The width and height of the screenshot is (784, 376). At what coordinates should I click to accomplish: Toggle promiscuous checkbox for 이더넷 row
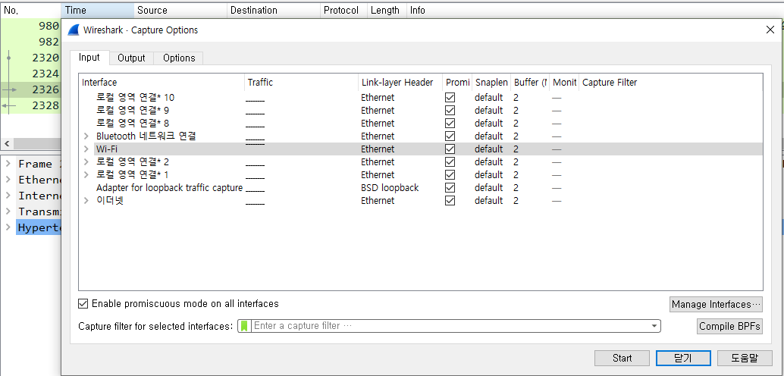pyautogui.click(x=450, y=200)
